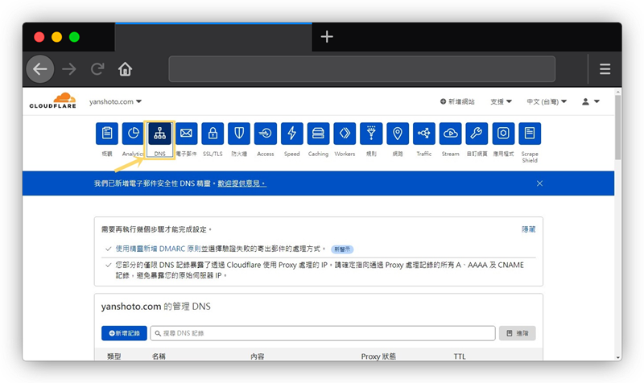Click the 內容 column header

(x=258, y=356)
